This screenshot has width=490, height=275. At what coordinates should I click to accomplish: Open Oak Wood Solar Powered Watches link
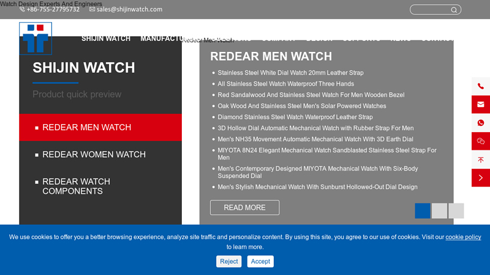[x=302, y=106]
